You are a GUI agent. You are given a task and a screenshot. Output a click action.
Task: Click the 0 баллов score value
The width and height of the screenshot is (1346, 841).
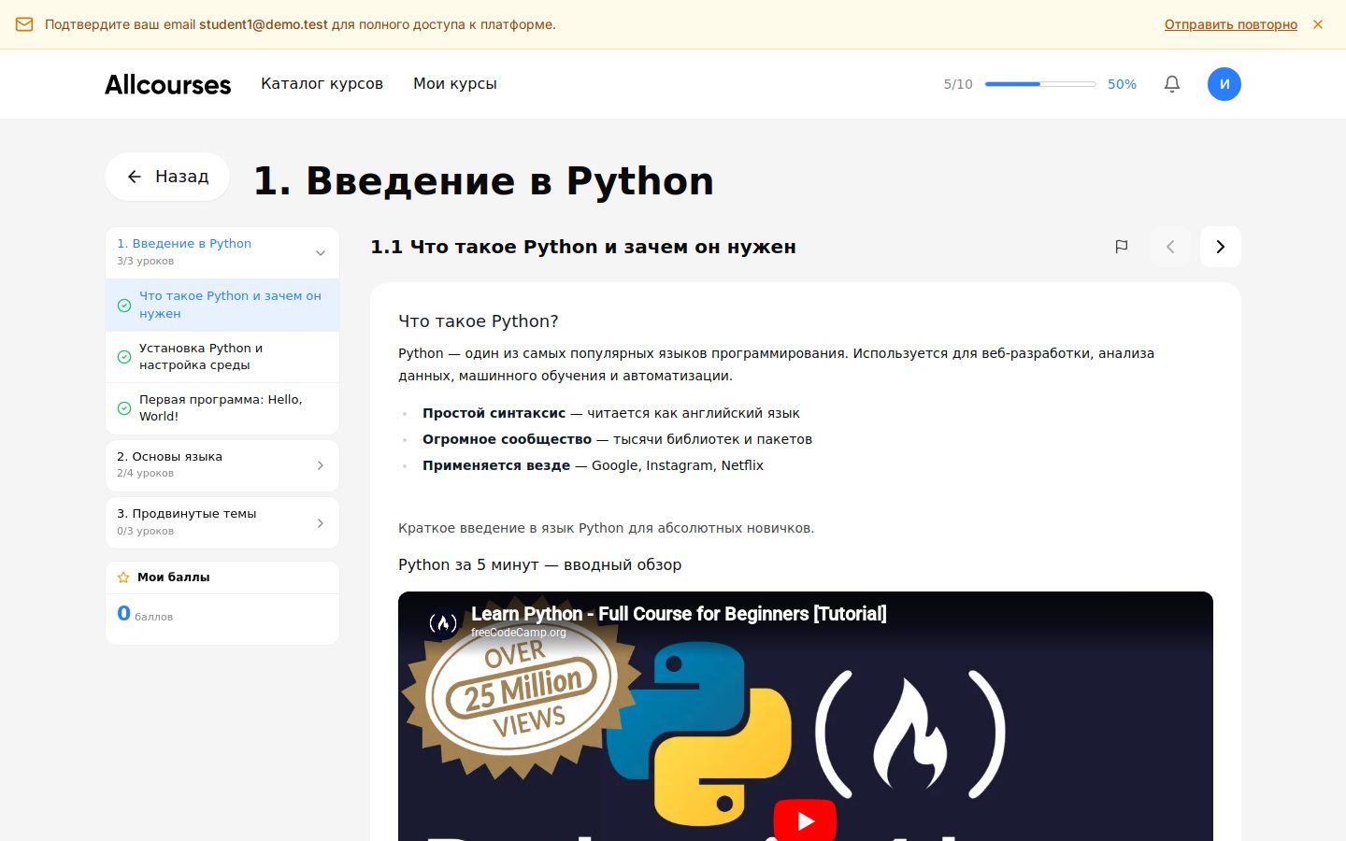(x=145, y=614)
